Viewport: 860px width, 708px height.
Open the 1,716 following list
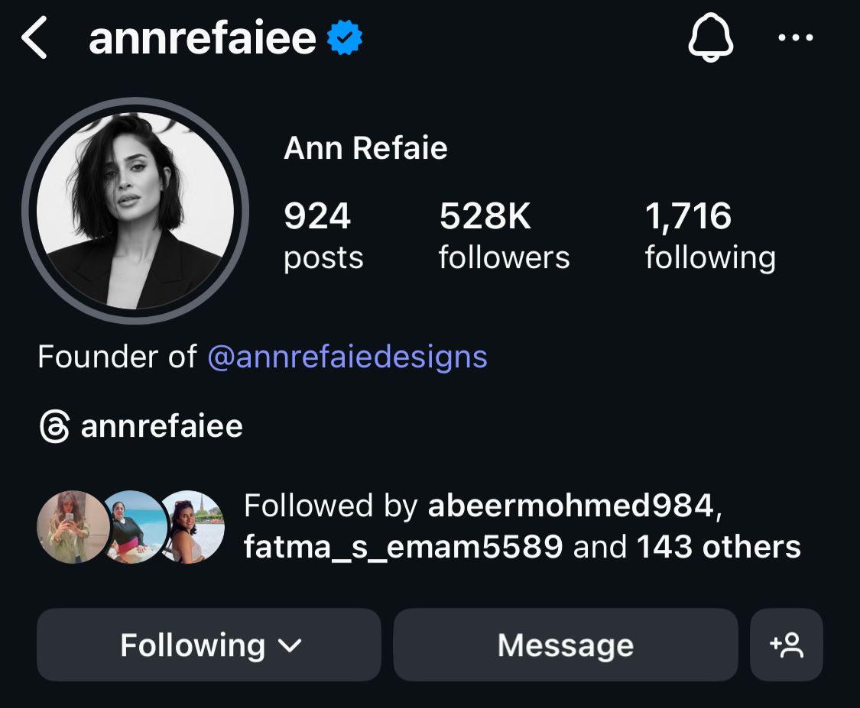coord(709,235)
